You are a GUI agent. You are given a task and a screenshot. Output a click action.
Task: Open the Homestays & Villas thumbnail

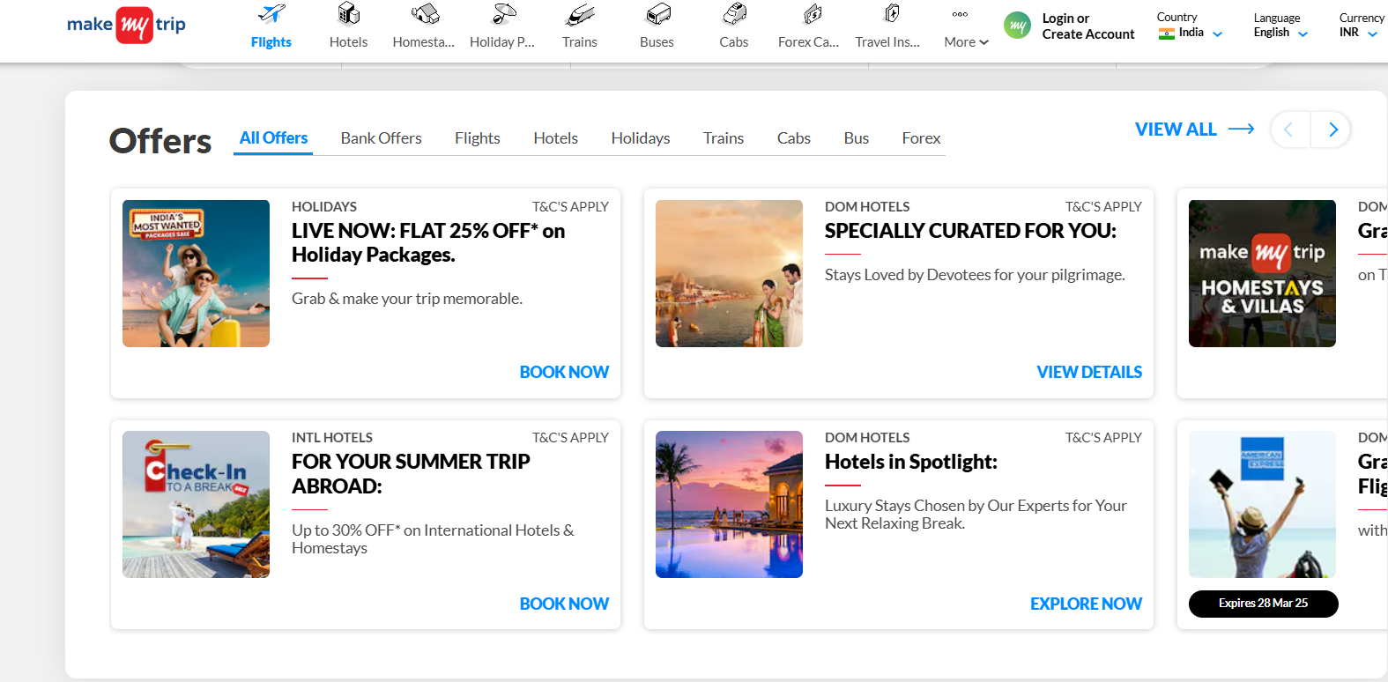coord(1262,273)
